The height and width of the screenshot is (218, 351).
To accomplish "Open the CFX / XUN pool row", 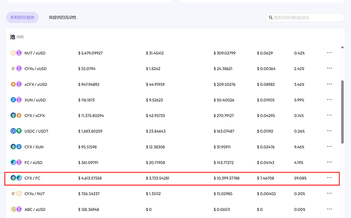I will click(172, 147).
